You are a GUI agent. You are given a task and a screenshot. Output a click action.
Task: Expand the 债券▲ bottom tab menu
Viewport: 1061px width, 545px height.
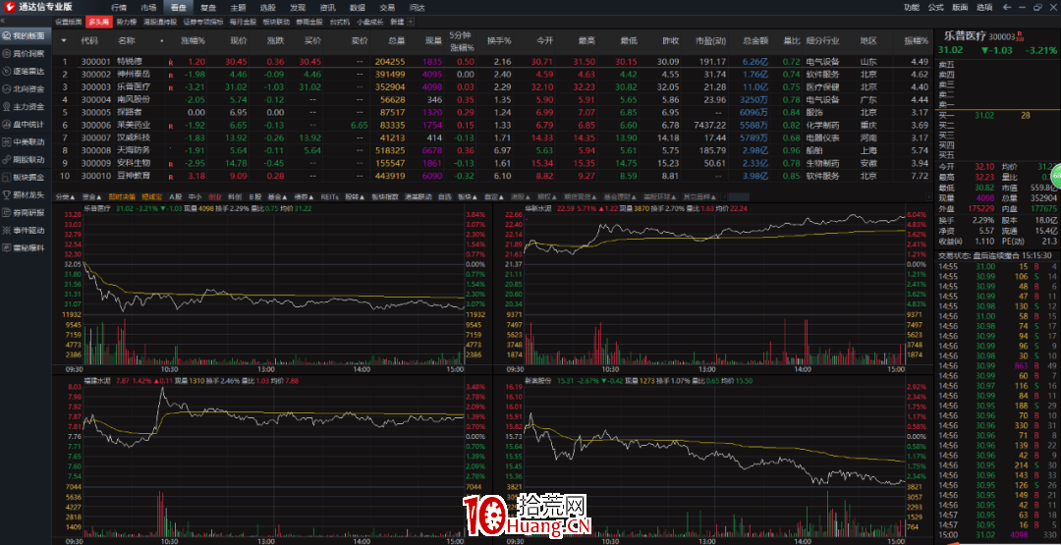pos(302,196)
